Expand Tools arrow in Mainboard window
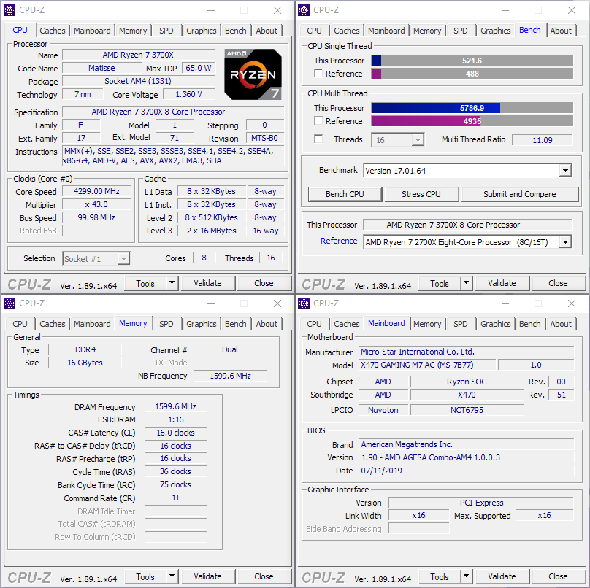590x588 pixels. tap(466, 576)
